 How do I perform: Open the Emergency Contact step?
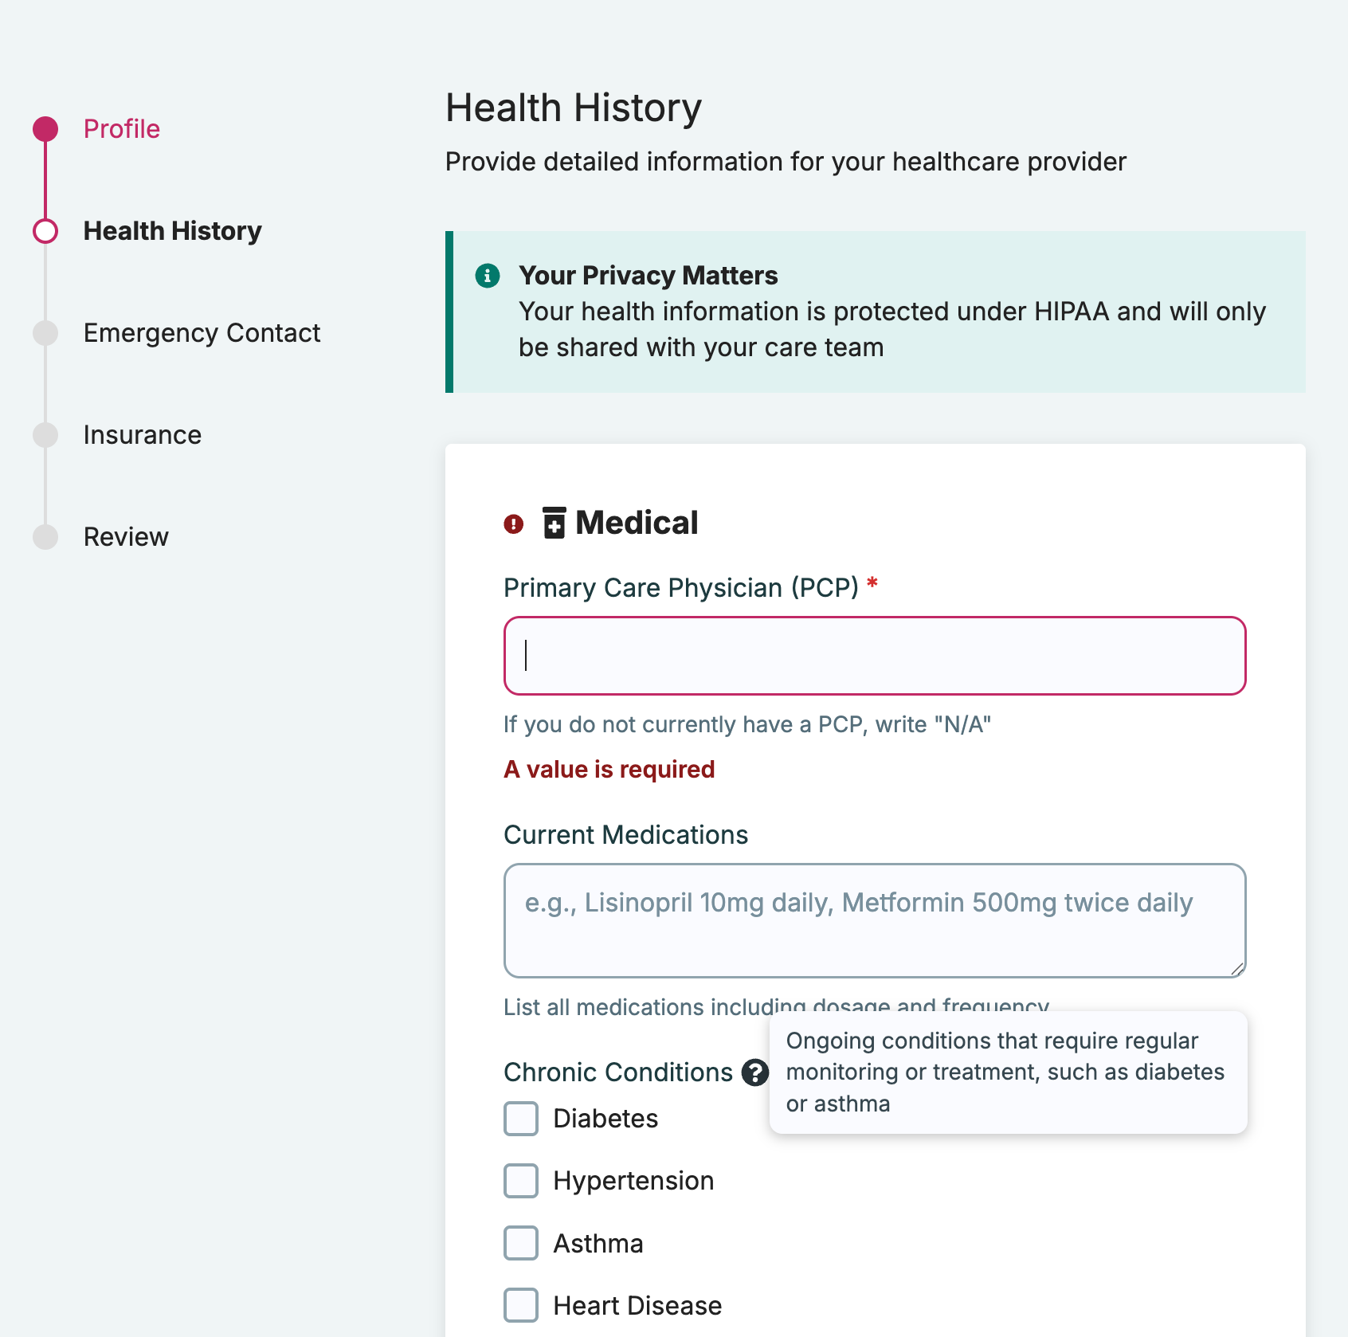click(x=202, y=333)
